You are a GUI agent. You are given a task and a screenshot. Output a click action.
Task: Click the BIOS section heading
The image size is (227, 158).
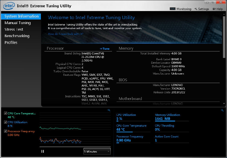coord(123,80)
